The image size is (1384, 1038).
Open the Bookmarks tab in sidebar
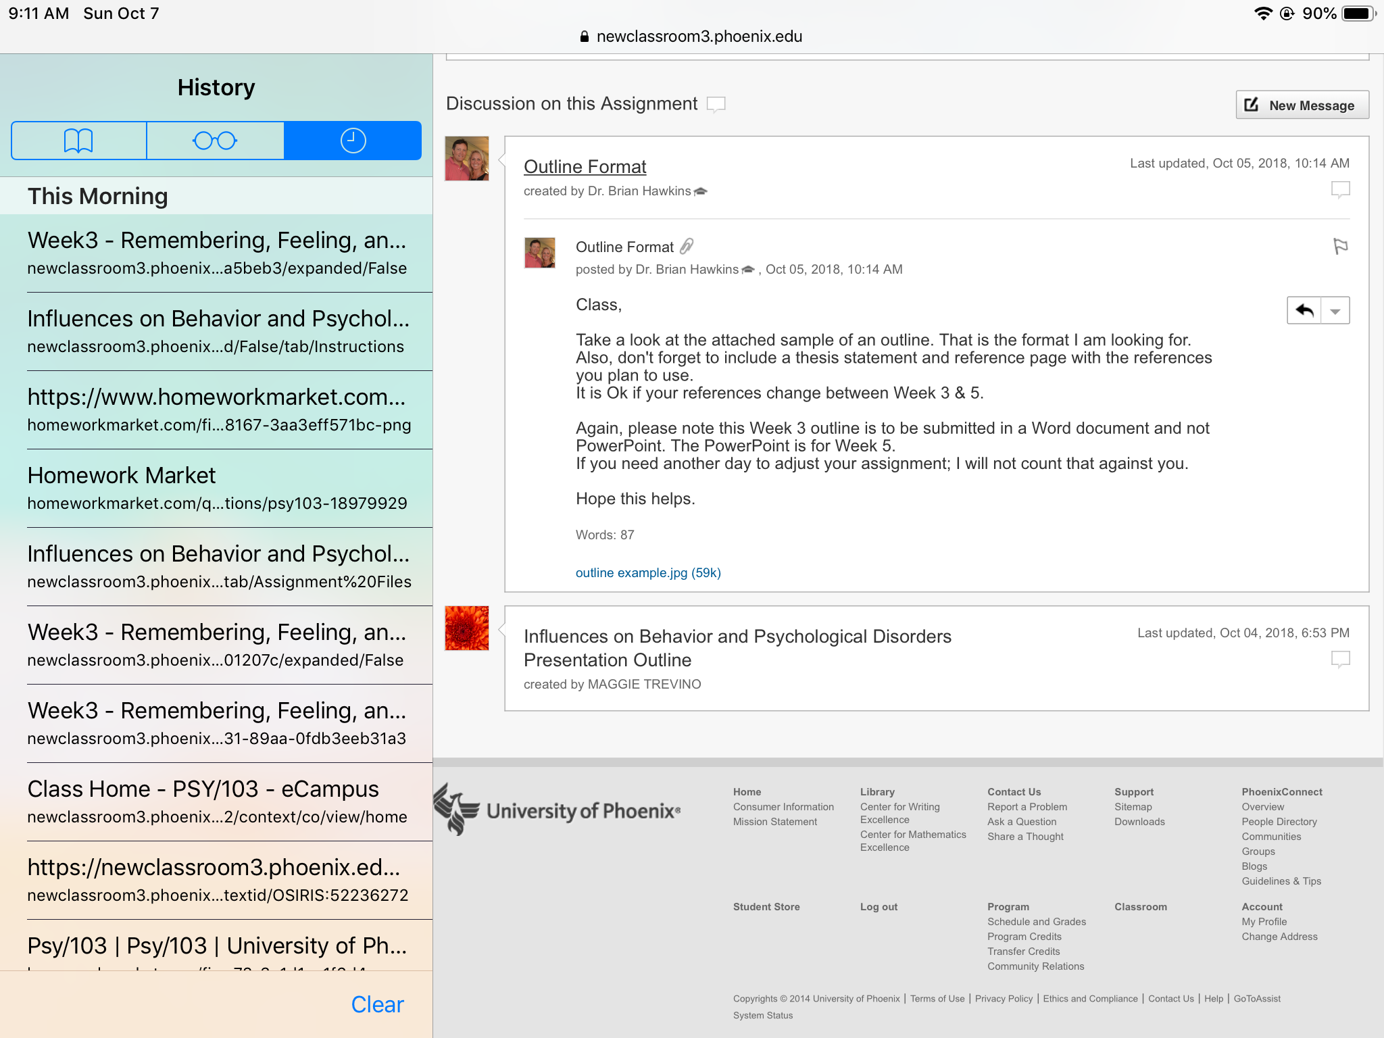click(79, 141)
